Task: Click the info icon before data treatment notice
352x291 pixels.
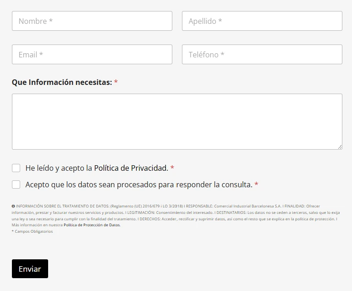Action: (x=13, y=206)
